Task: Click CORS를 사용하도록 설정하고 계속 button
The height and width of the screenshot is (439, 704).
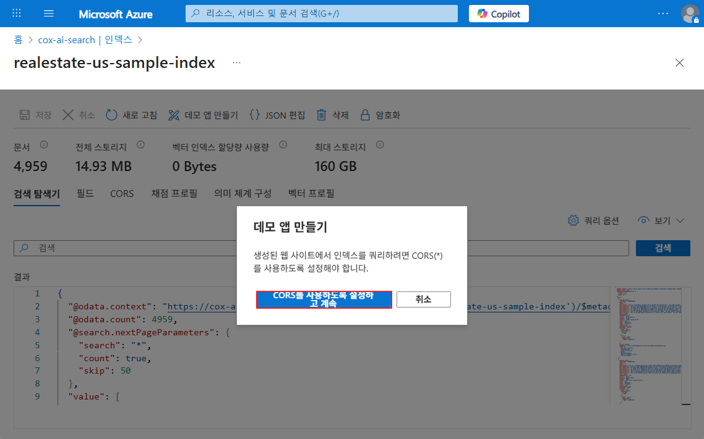Action: 324,299
